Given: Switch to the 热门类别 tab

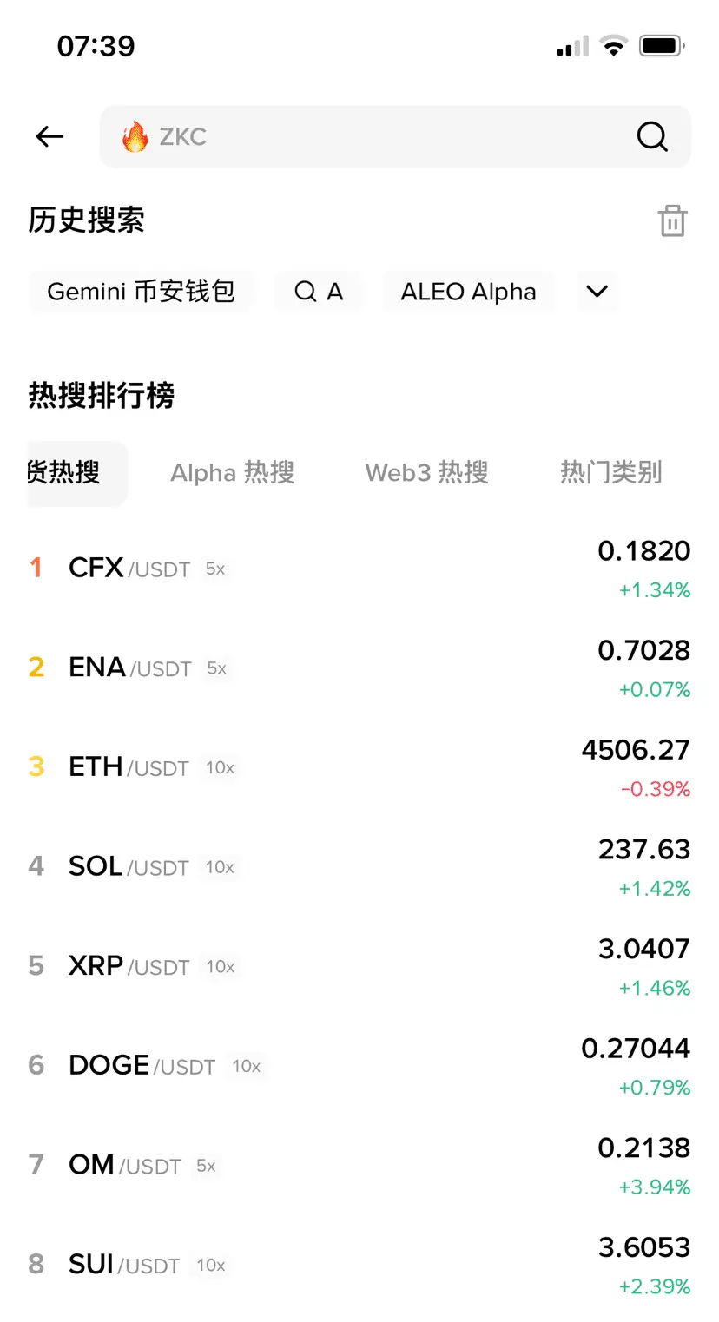Looking at the screenshot, I should [x=611, y=473].
